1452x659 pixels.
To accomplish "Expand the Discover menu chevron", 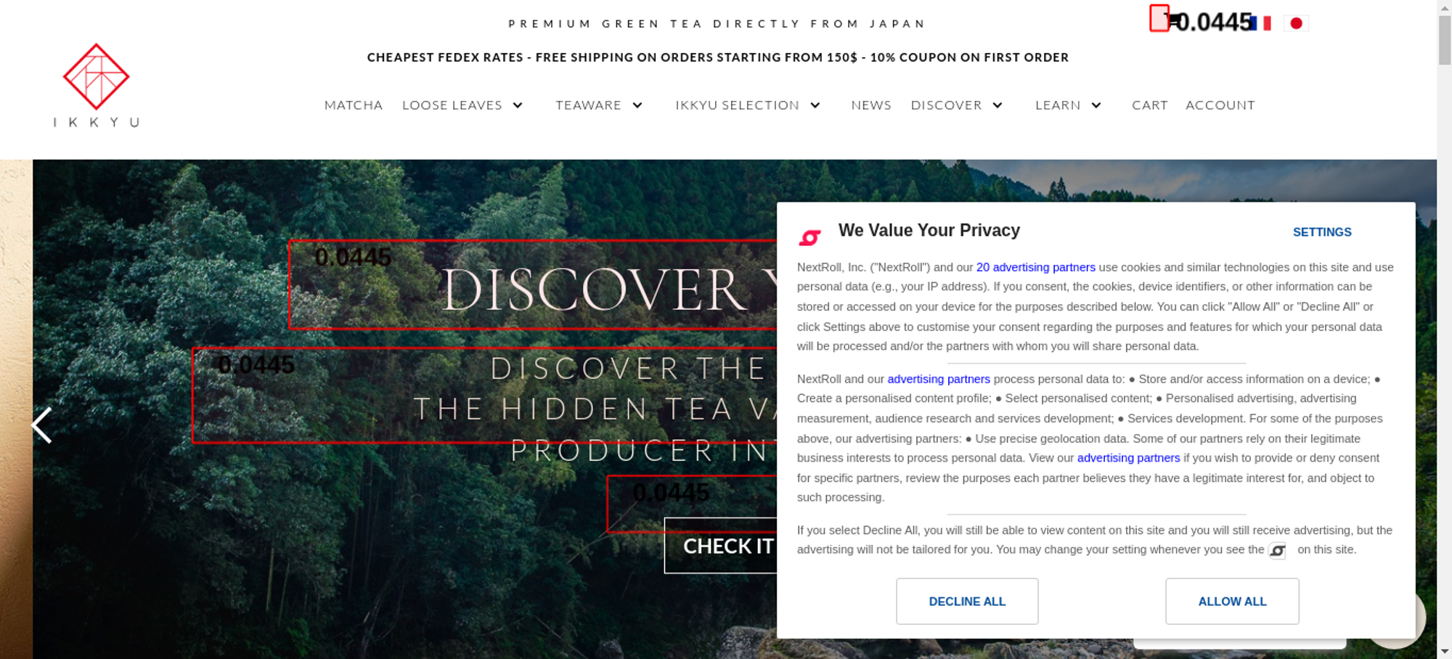I will tap(998, 105).
